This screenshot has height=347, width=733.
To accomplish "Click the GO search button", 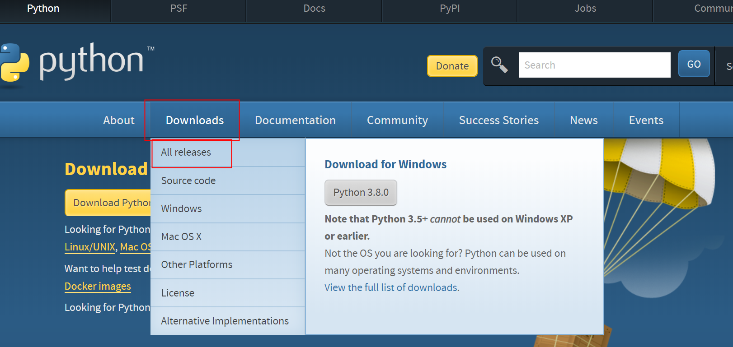I will [x=694, y=64].
